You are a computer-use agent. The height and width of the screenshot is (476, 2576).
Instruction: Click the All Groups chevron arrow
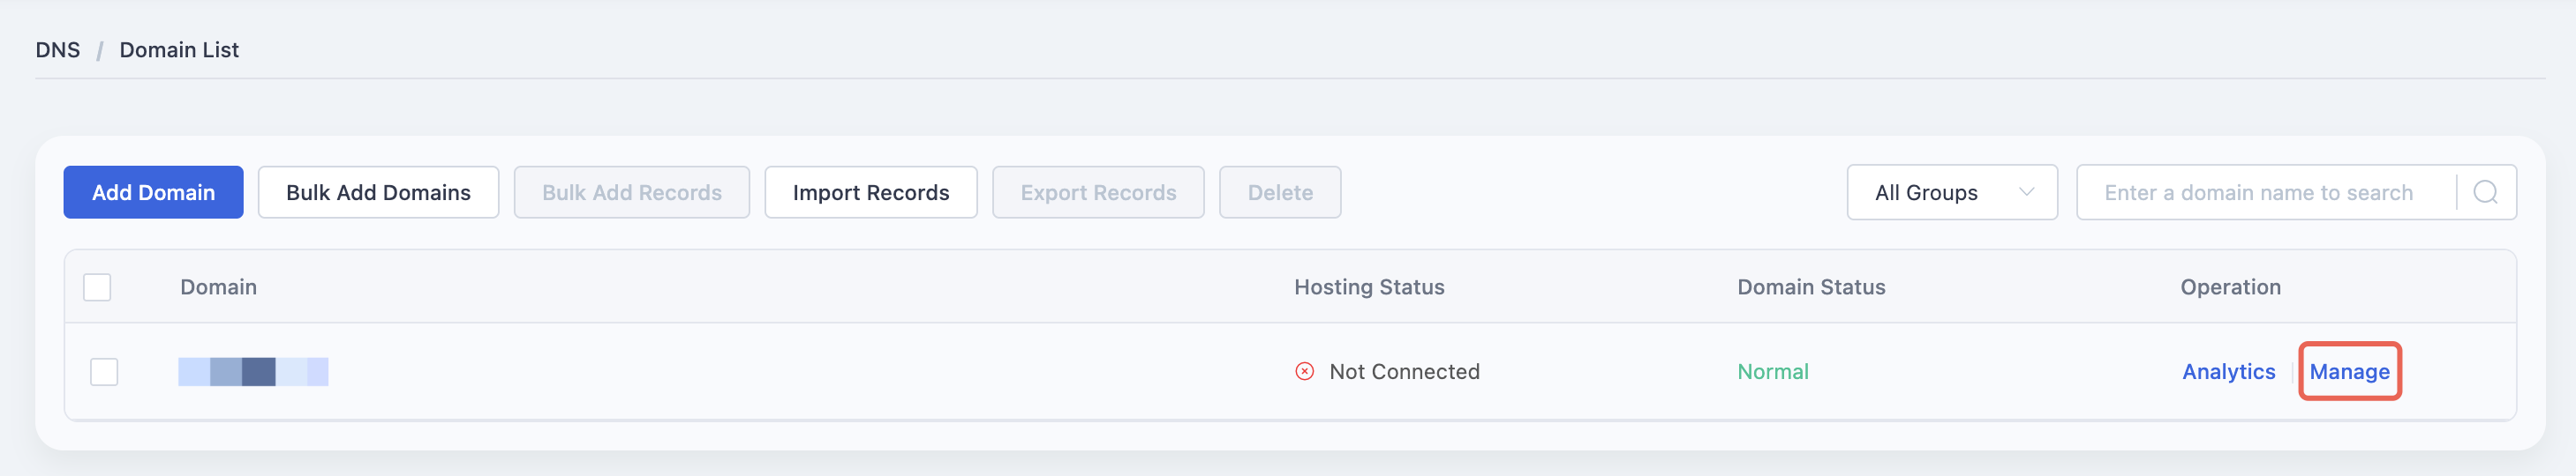coord(2026,191)
